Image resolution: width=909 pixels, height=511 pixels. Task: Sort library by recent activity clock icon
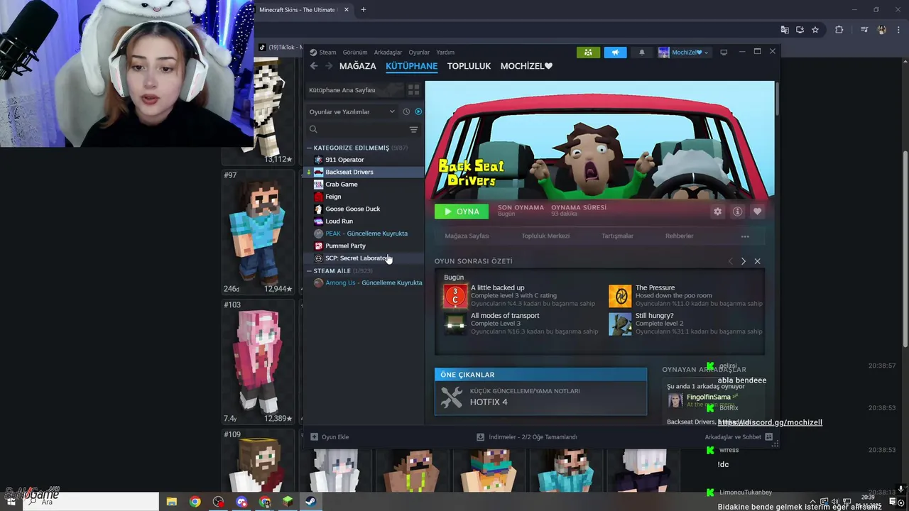coord(406,111)
